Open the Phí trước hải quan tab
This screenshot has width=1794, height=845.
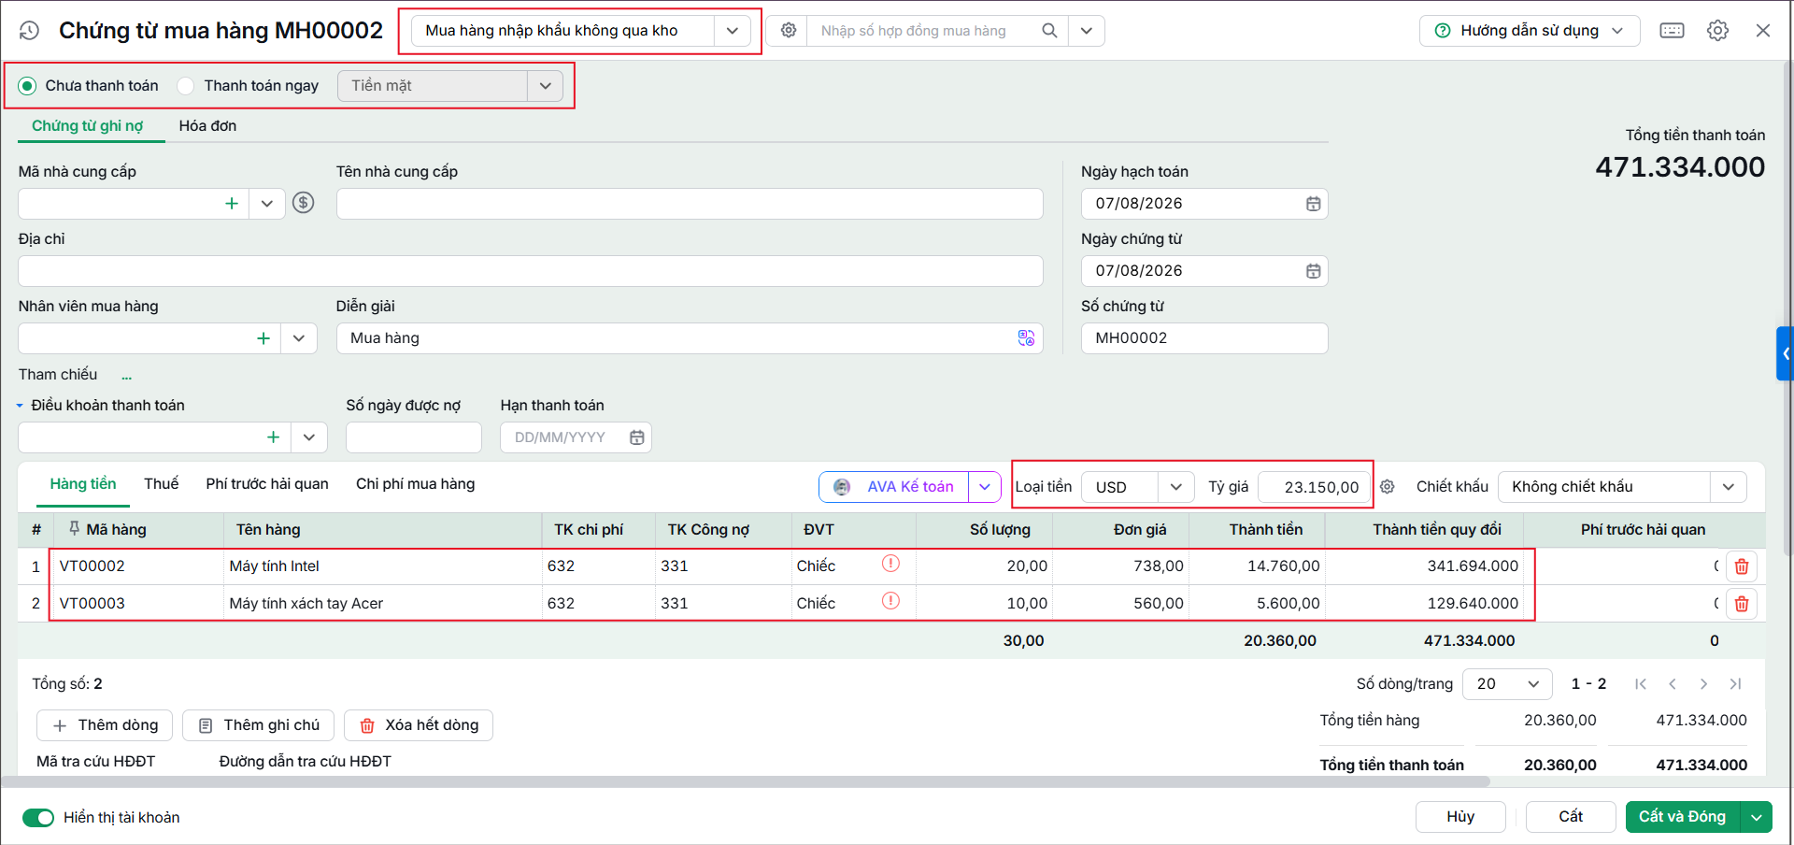[267, 484]
